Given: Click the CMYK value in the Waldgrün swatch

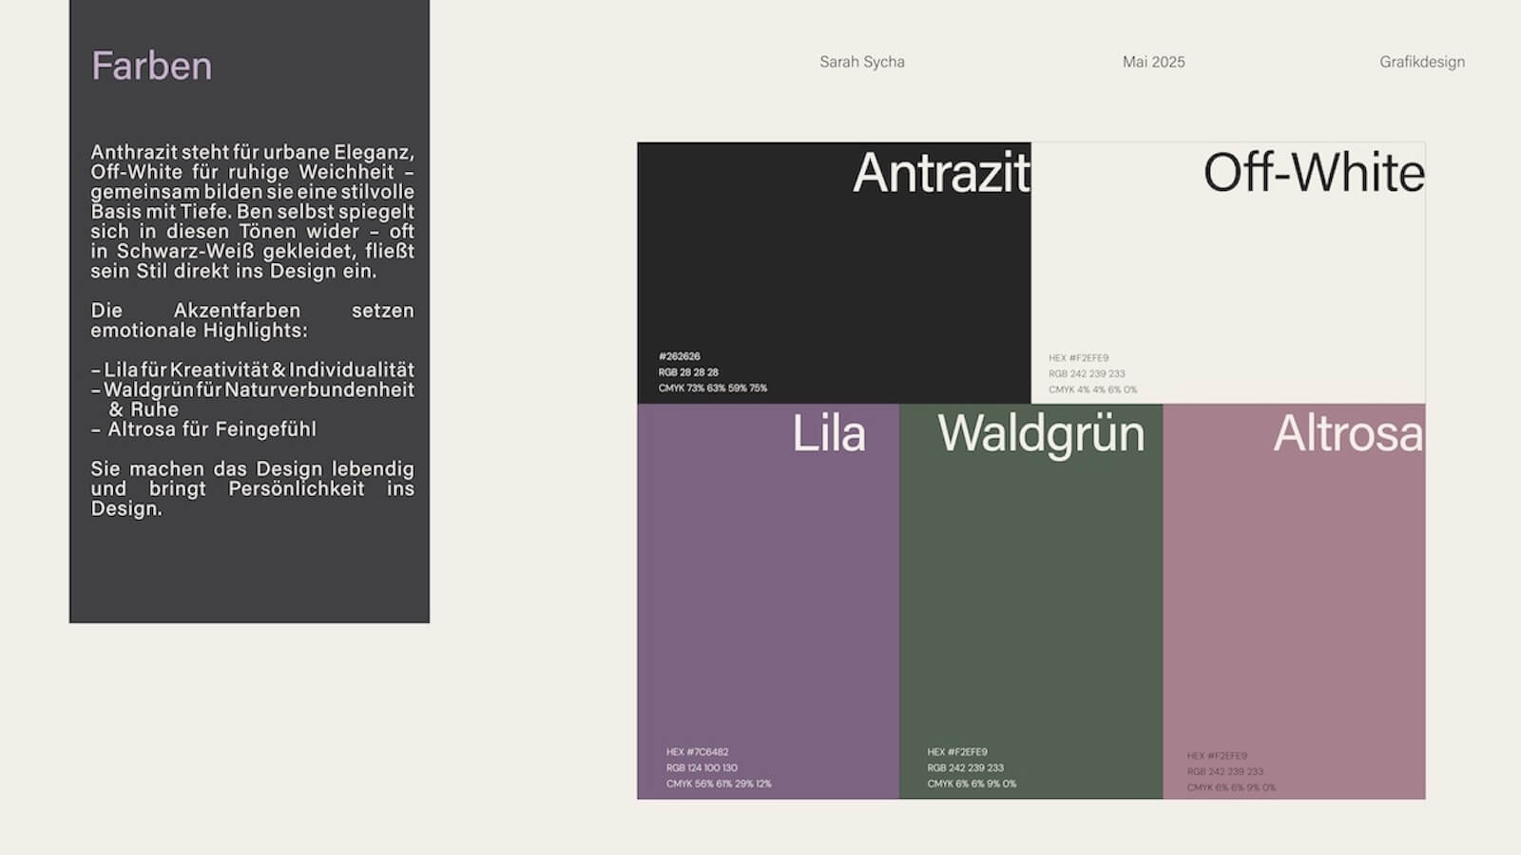Looking at the screenshot, I should (972, 784).
